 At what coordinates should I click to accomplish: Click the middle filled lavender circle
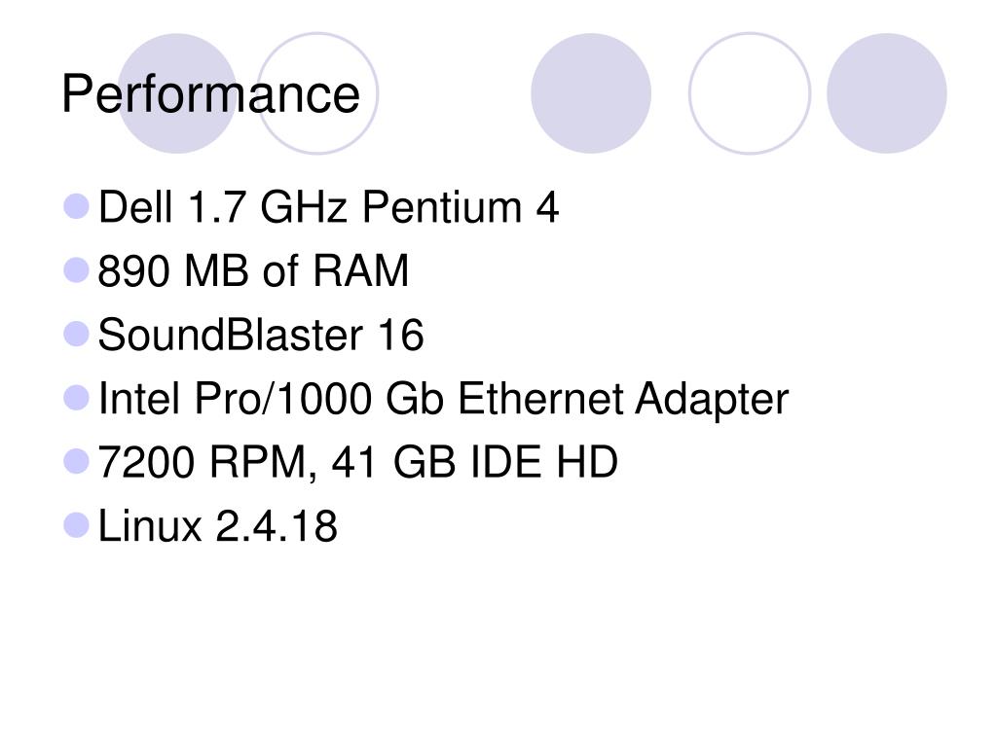pyautogui.click(x=591, y=93)
